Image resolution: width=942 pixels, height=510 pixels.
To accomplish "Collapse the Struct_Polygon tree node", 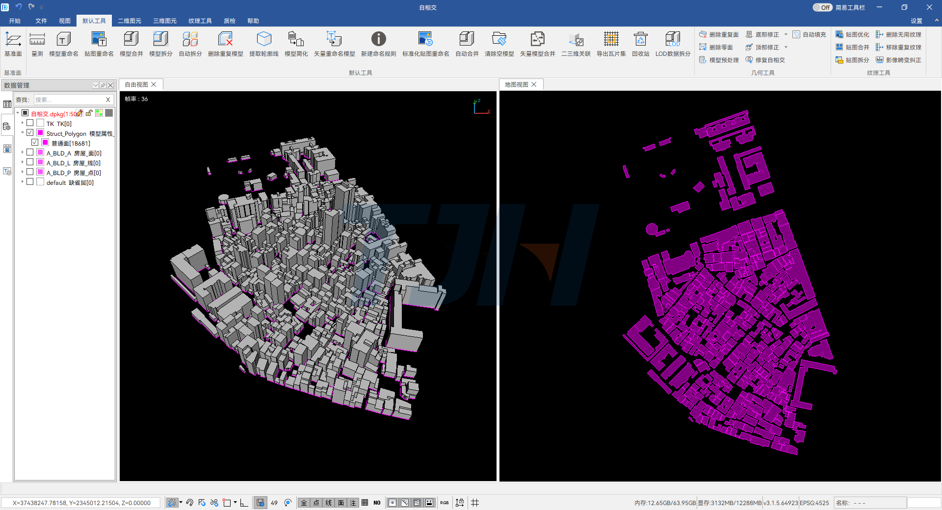I will tap(23, 133).
